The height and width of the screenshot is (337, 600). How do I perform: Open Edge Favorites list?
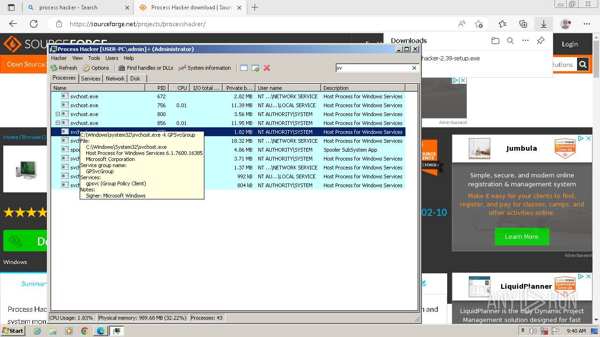[502, 24]
